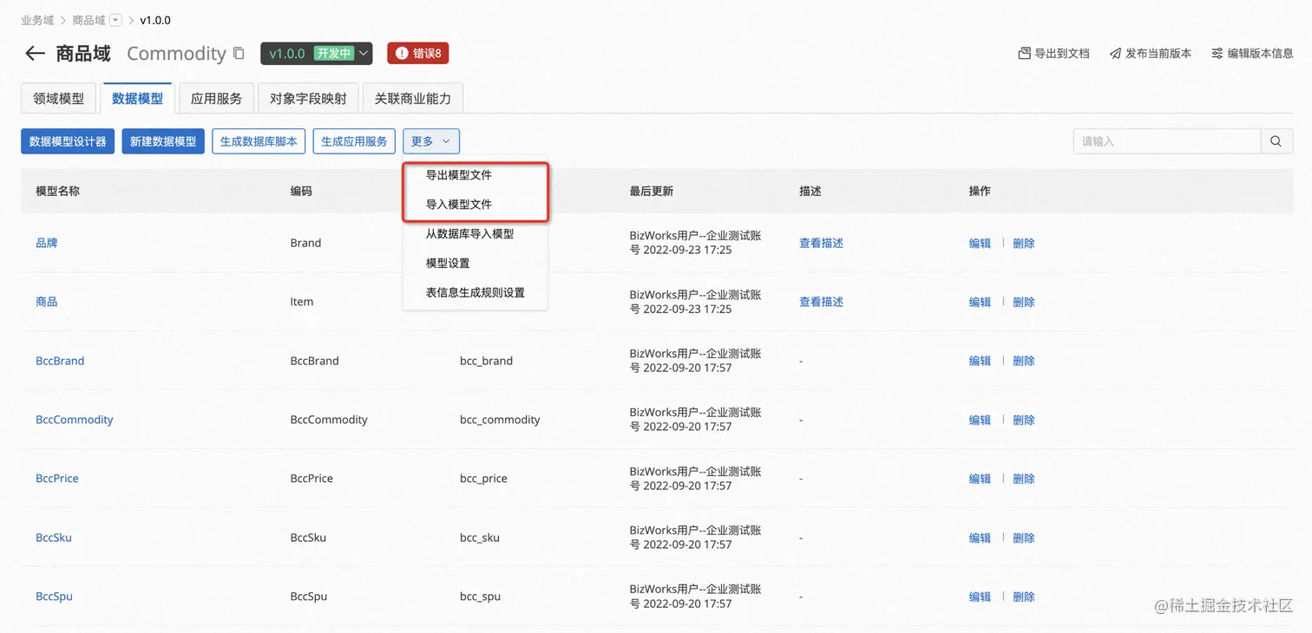The height and width of the screenshot is (633, 1312).
Task: Click 生成应用服务 button
Action: (354, 141)
